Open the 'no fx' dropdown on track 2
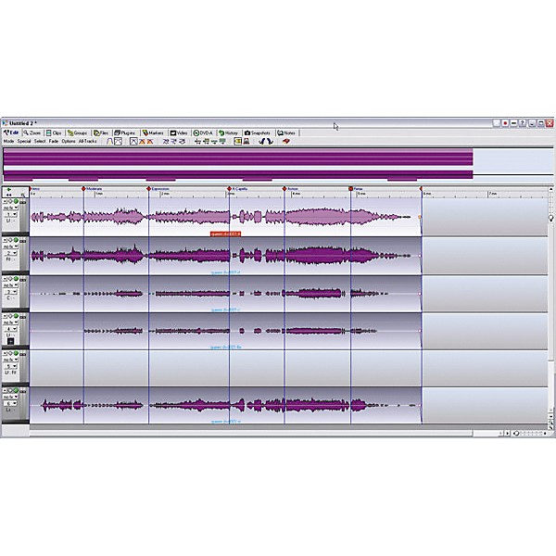The width and height of the screenshot is (556, 556). pos(10,246)
